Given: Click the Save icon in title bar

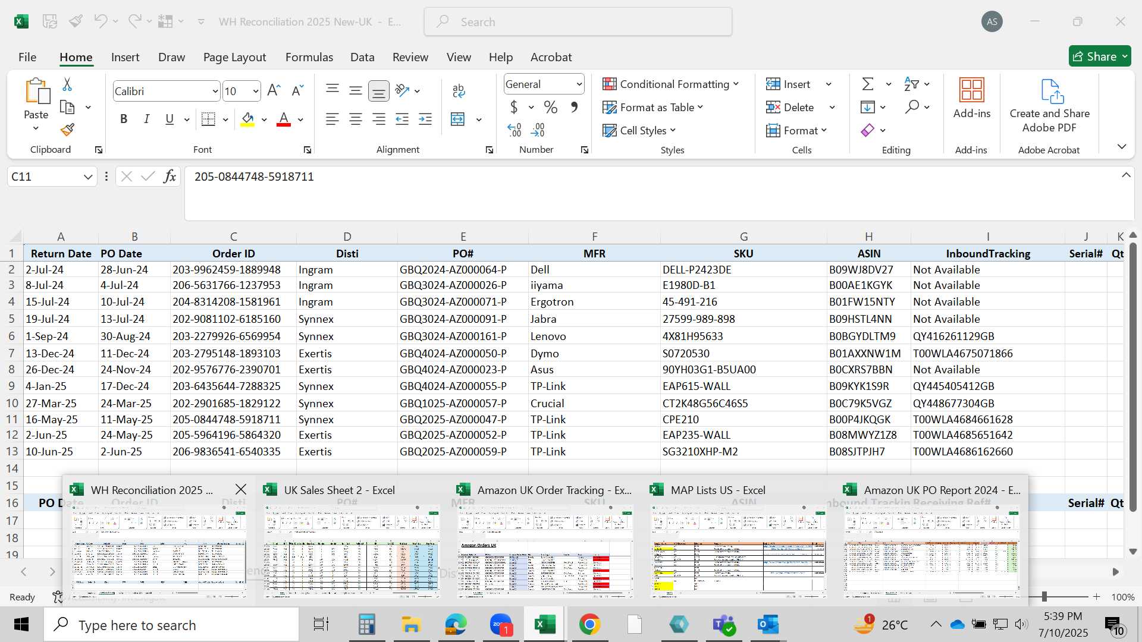Looking at the screenshot, I should pos(50,21).
